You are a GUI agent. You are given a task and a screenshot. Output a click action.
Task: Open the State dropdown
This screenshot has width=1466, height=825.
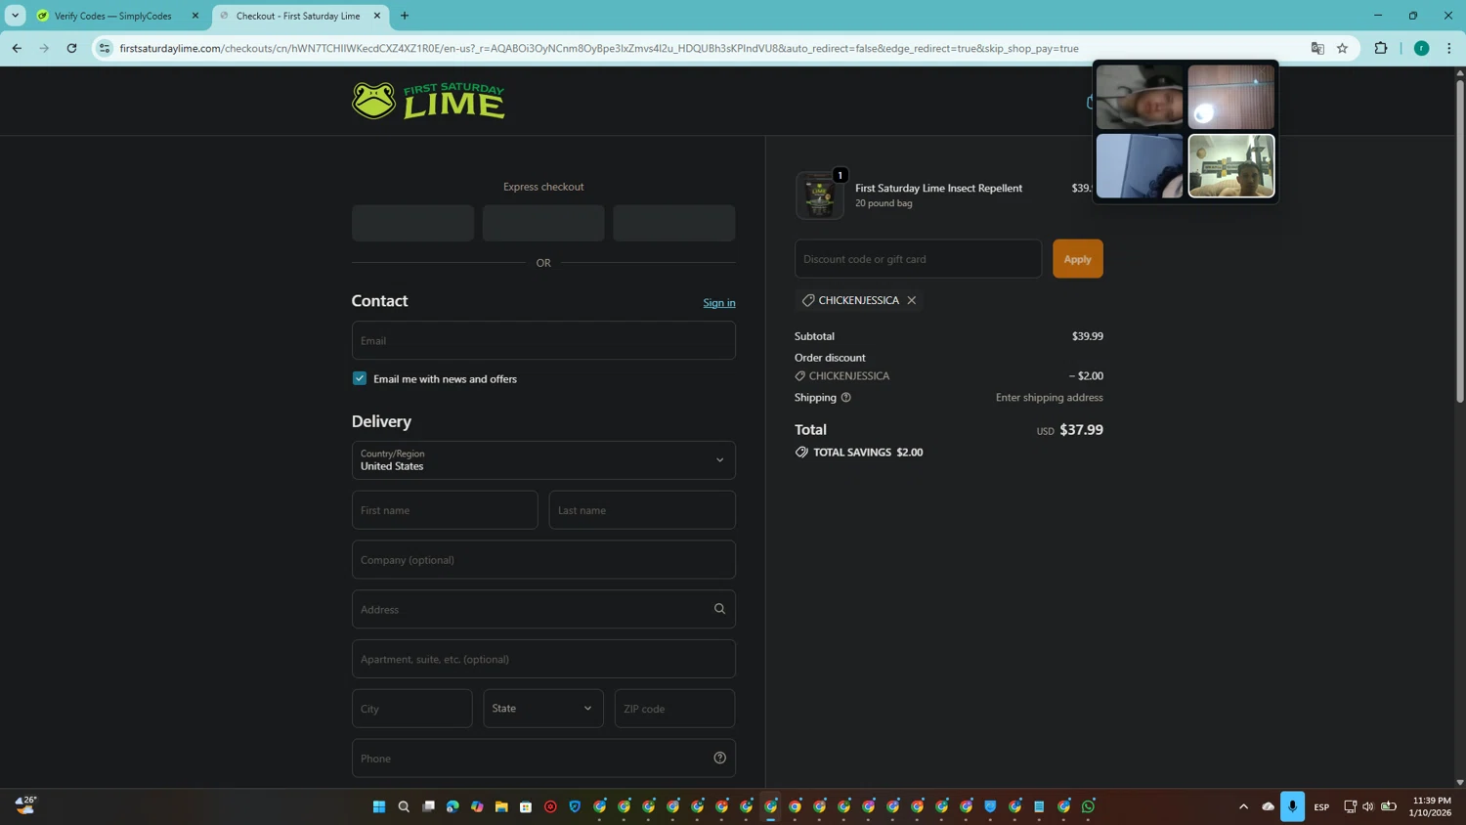tap(543, 709)
